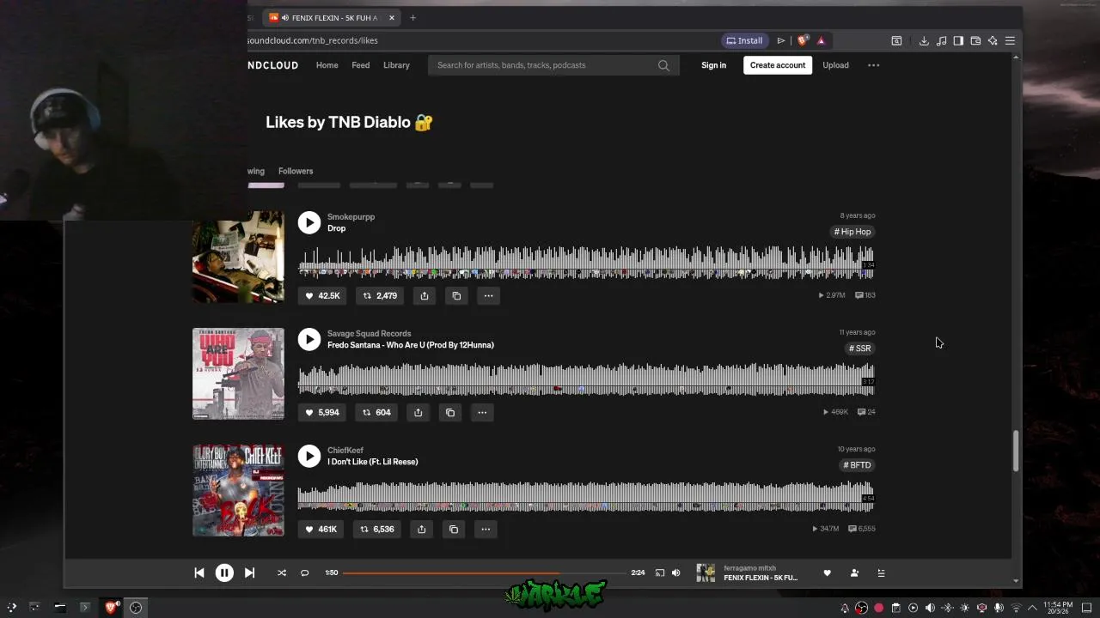The image size is (1100, 618).
Task: Seek in the Who Are U waveform
Action: (x=586, y=379)
